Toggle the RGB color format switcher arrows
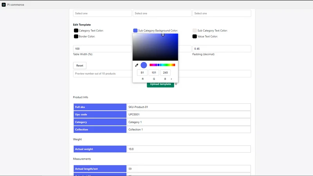Image resolution: width=313 pixels, height=176 pixels. point(171,79)
